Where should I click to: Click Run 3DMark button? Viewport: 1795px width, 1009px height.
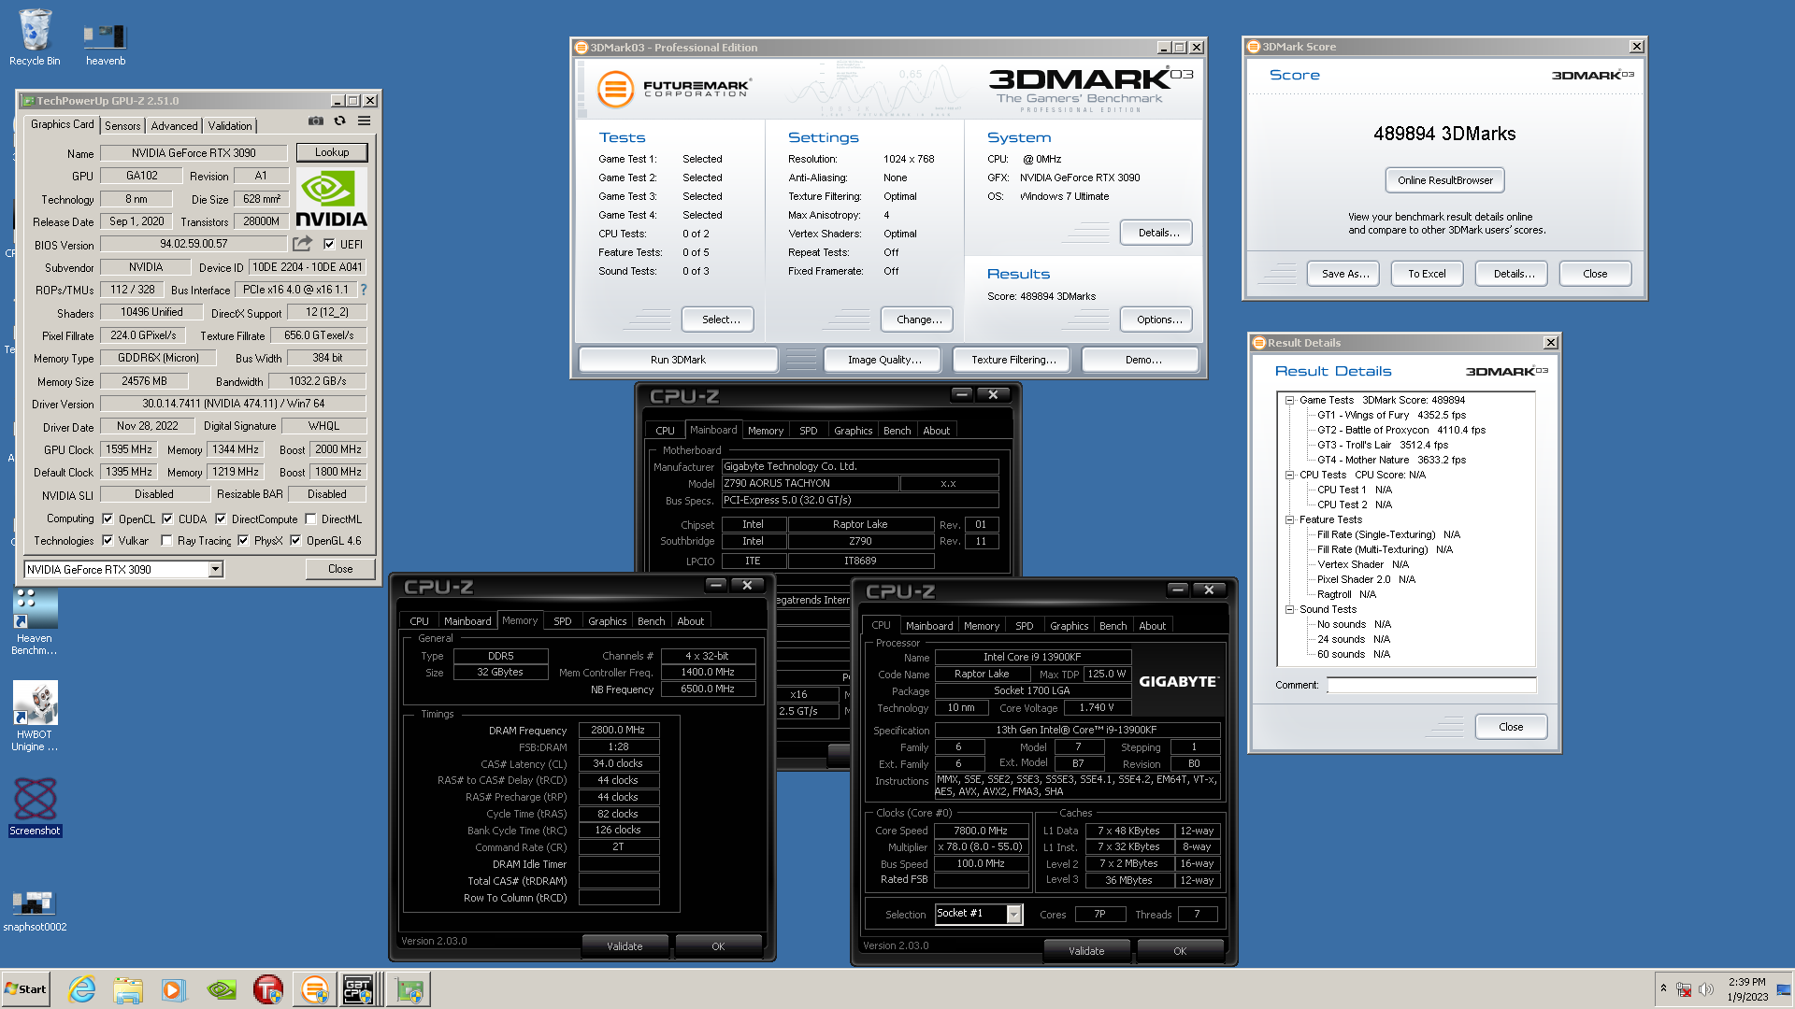678,360
